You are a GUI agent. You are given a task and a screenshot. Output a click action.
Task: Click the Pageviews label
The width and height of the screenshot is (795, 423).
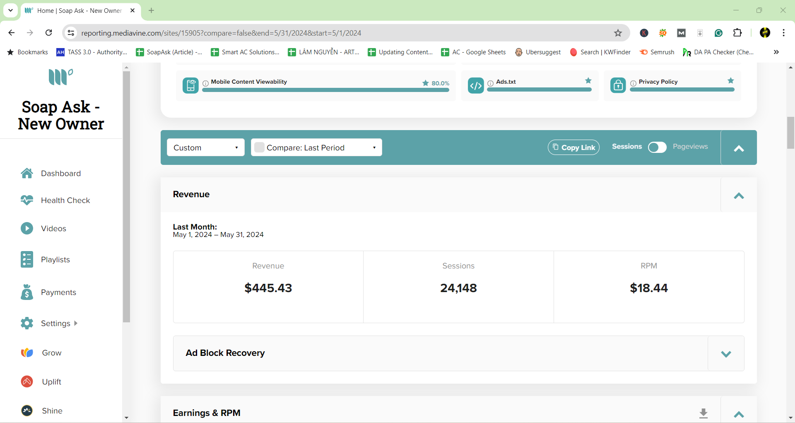coord(690,147)
